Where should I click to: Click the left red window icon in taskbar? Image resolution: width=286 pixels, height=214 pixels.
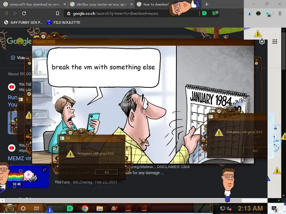(128, 208)
